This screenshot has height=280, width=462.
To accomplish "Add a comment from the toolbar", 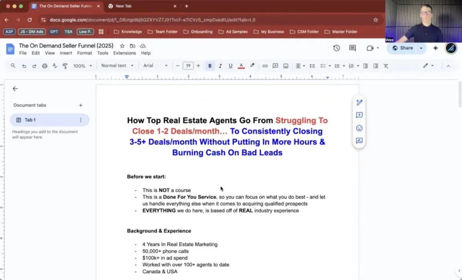I will [275, 66].
